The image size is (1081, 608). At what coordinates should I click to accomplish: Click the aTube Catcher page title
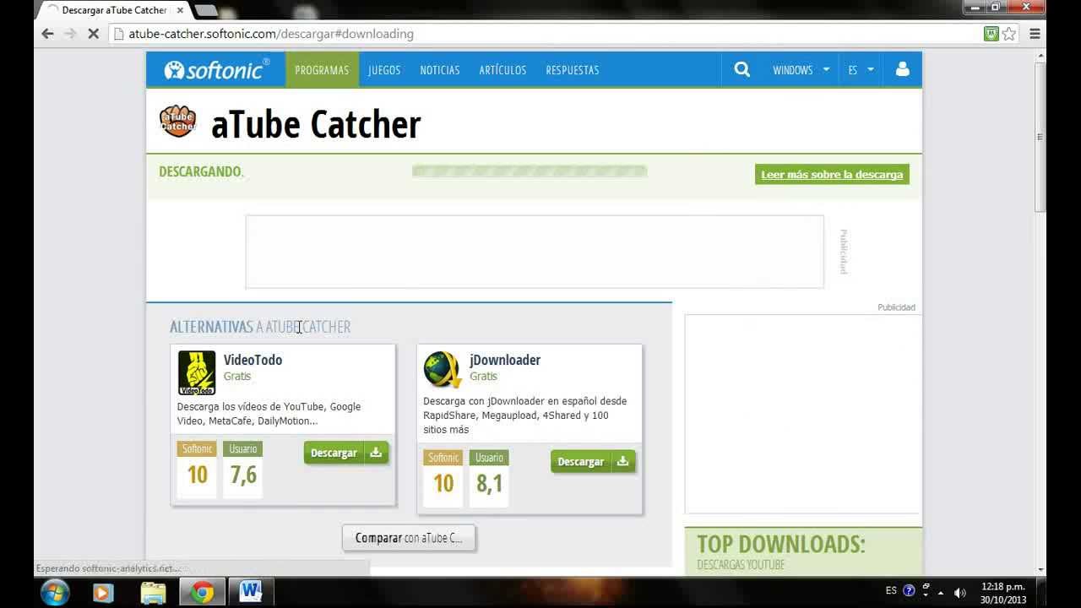(316, 124)
